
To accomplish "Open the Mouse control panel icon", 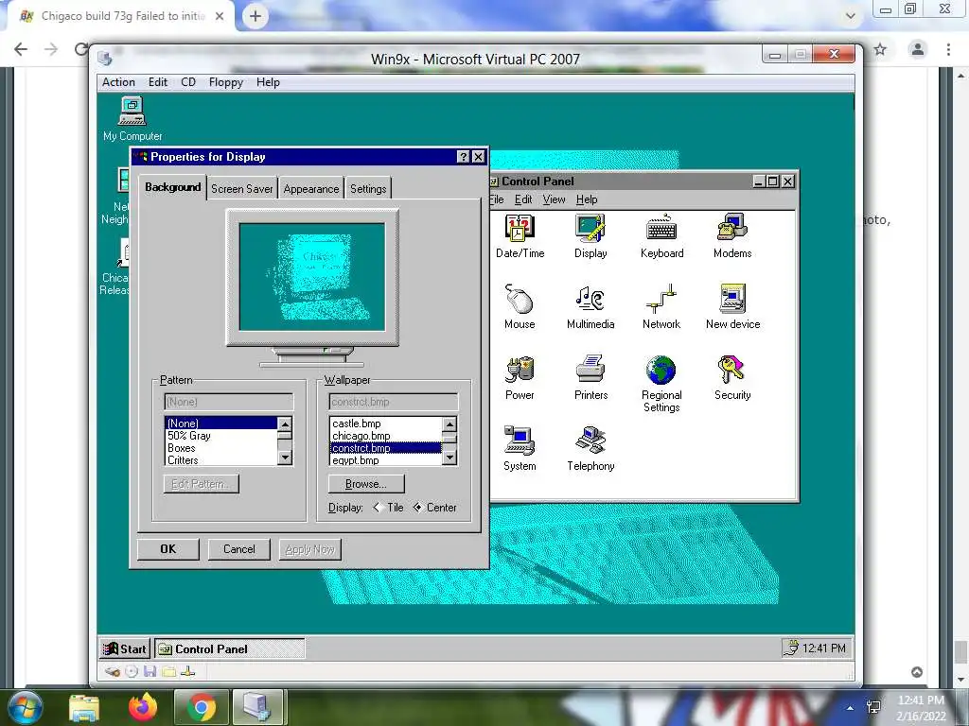I will click(520, 307).
